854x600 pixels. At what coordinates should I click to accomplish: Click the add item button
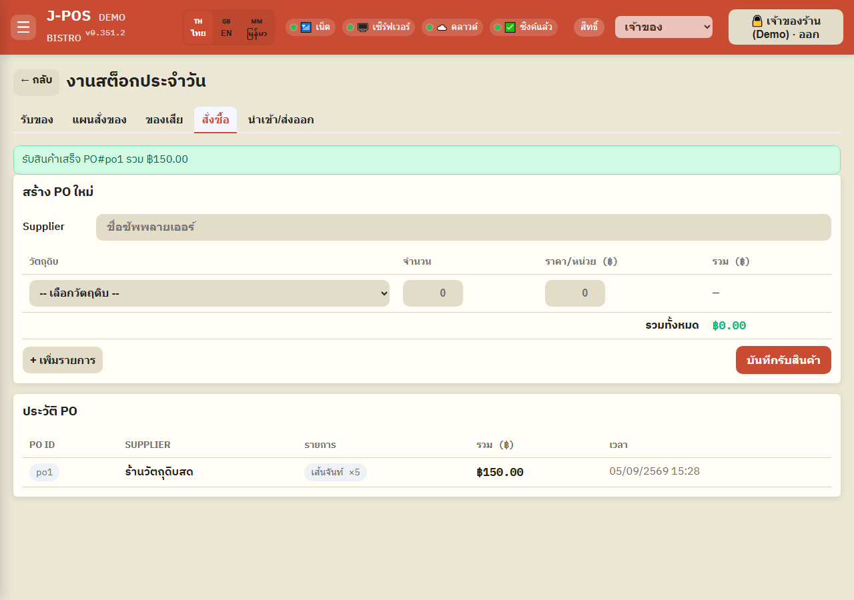tap(63, 360)
